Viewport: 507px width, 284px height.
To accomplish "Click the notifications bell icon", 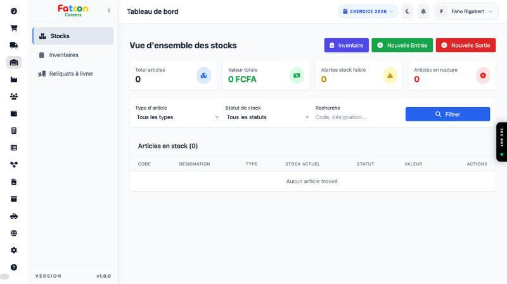I will [x=423, y=11].
